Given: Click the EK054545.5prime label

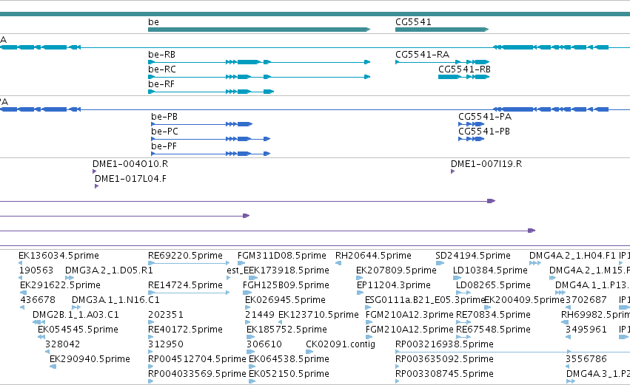Looking at the screenshot, I should 78,330.
